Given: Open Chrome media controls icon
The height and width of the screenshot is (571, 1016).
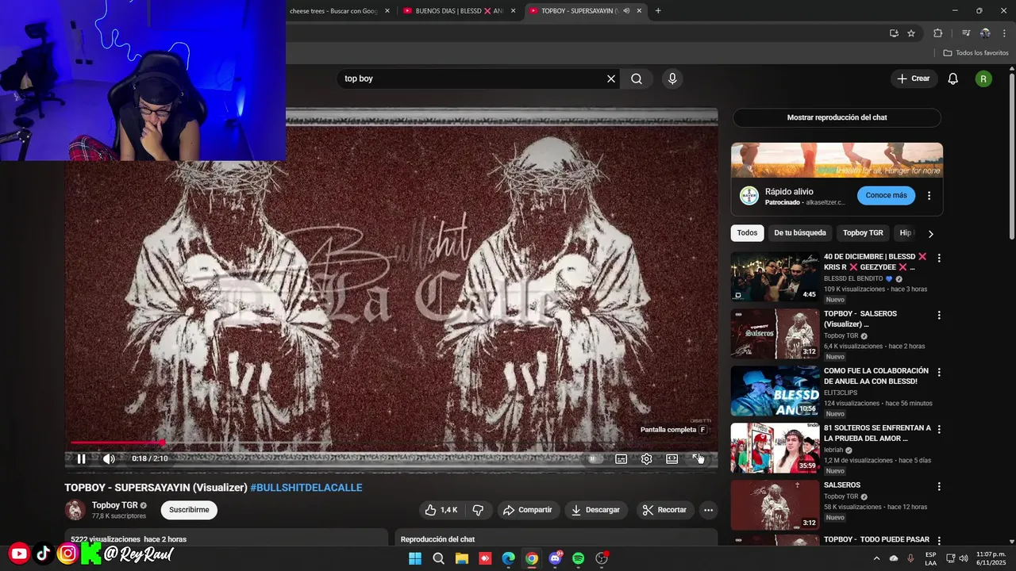Looking at the screenshot, I should pyautogui.click(x=966, y=33).
